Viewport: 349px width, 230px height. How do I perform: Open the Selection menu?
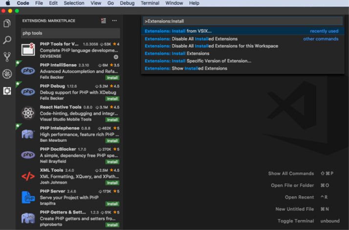(74, 3)
